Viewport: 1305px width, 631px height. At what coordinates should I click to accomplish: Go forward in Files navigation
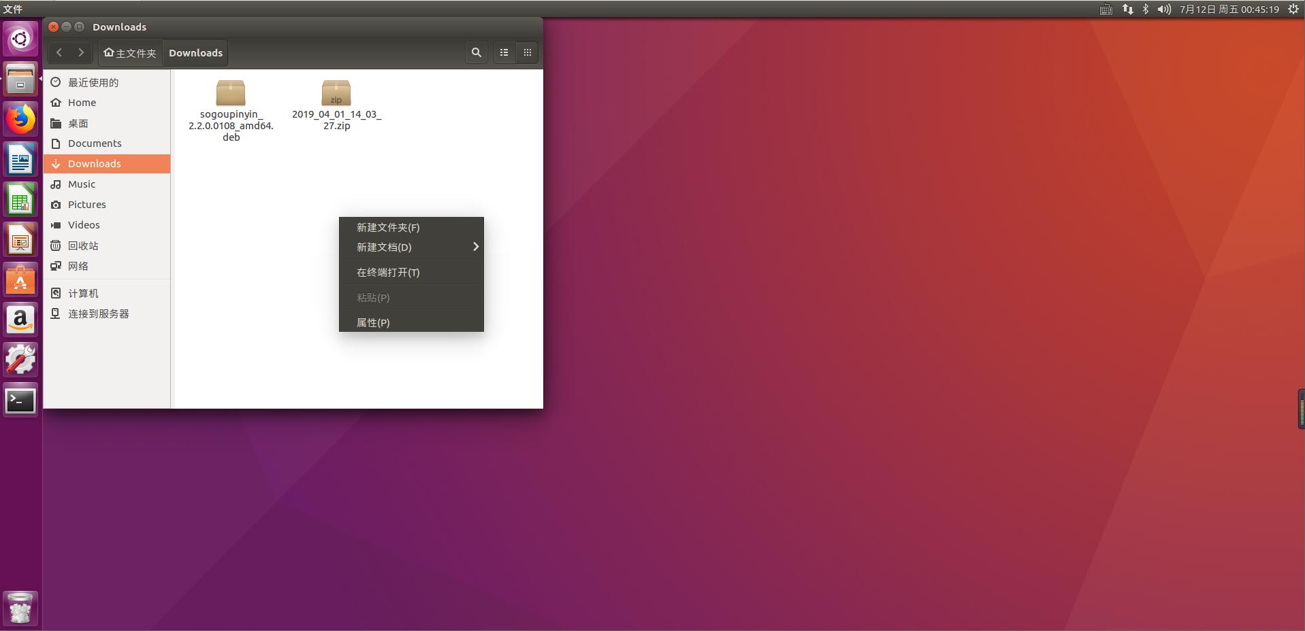click(x=81, y=52)
